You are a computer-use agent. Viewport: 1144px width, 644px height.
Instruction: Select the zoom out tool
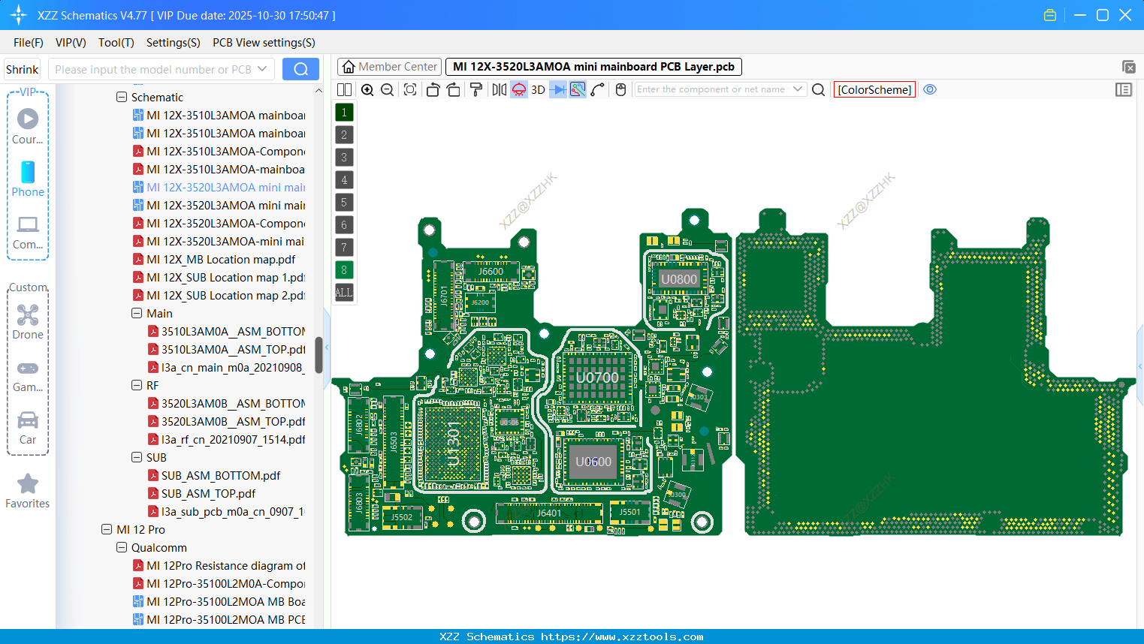coord(387,89)
